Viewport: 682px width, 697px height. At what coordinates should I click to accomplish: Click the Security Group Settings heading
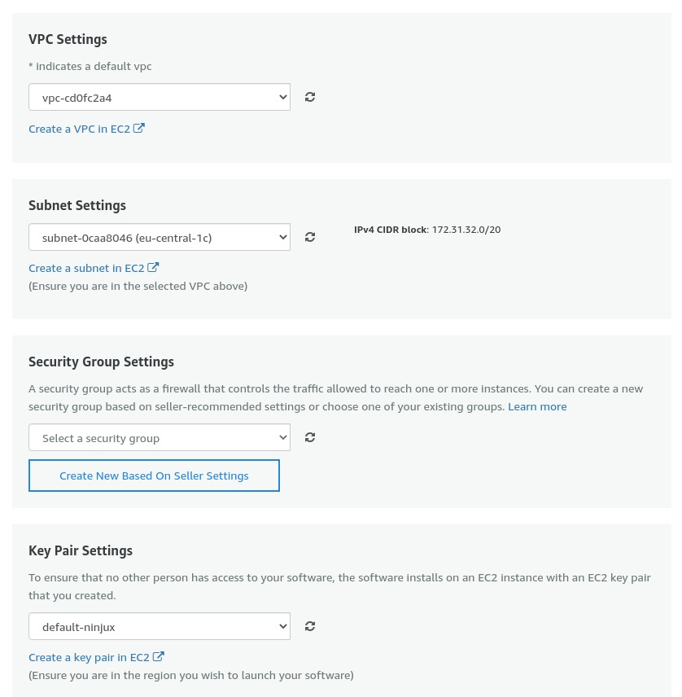[x=101, y=362]
